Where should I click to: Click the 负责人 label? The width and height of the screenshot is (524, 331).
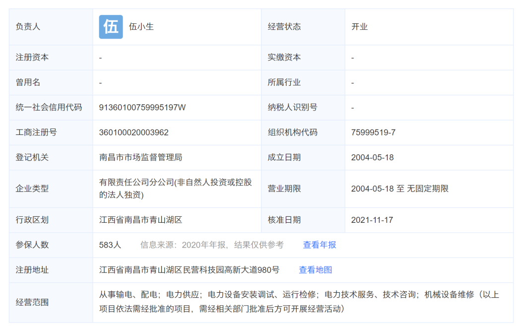(x=28, y=27)
